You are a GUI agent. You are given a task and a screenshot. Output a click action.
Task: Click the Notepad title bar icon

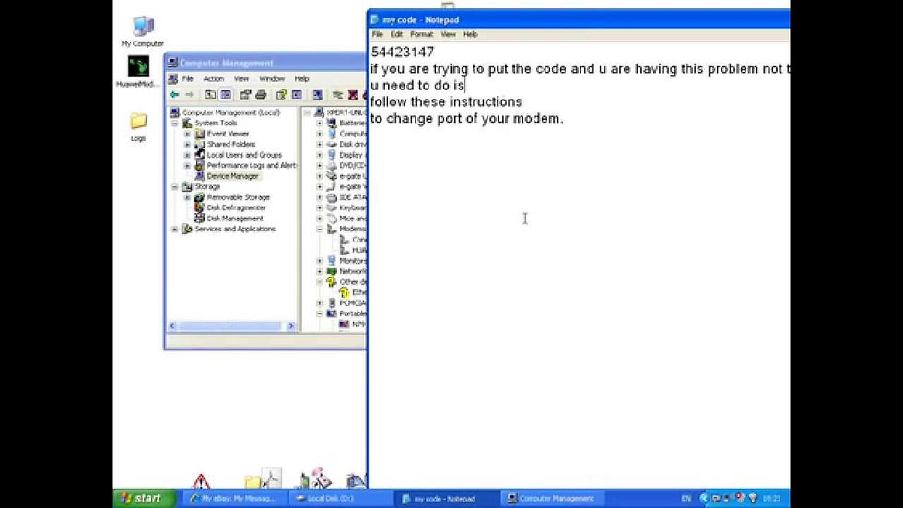click(x=375, y=19)
